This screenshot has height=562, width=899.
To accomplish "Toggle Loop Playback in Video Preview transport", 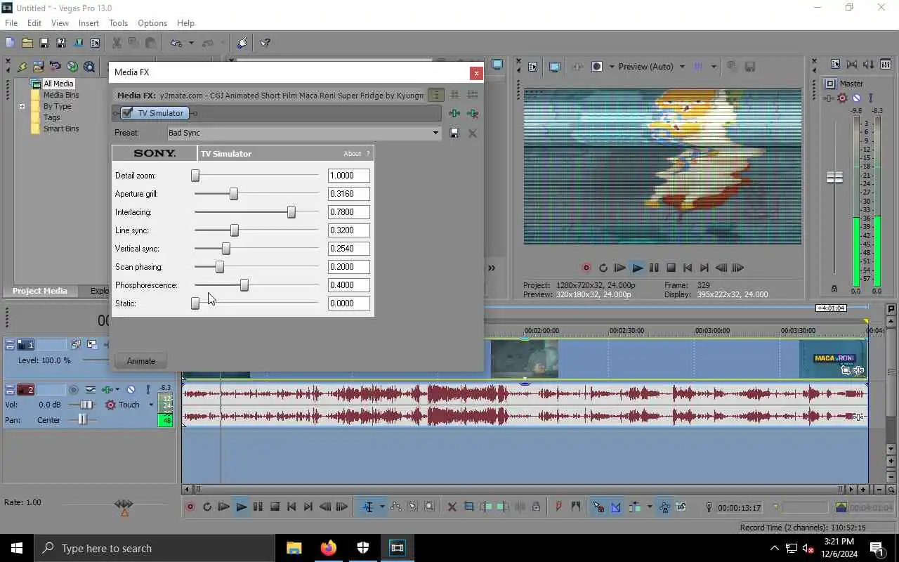I will coord(603,268).
